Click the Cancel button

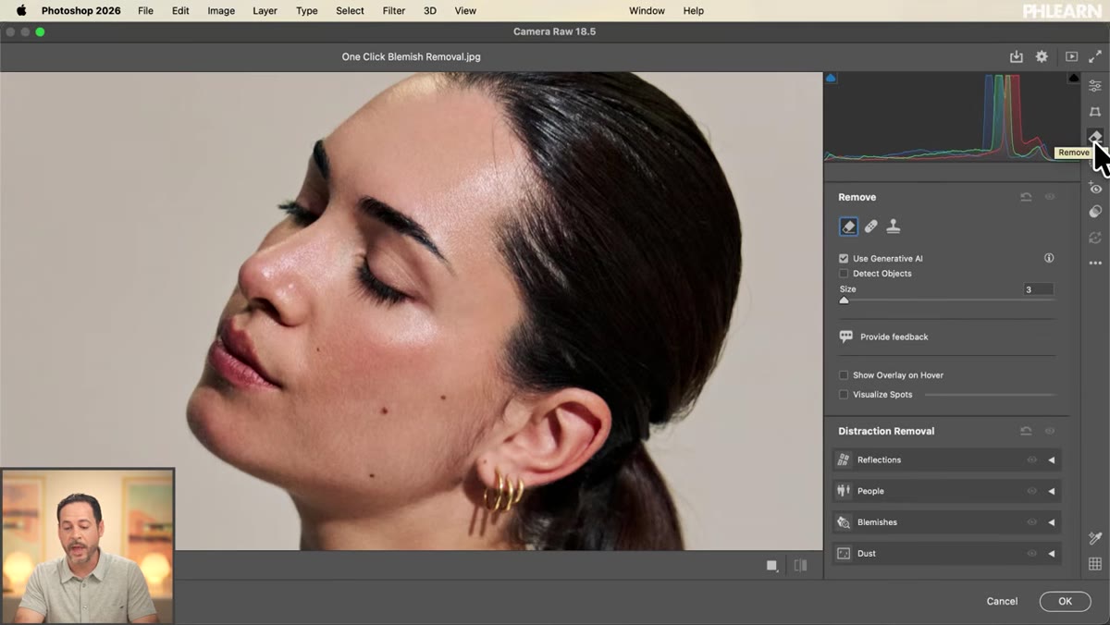tap(1002, 601)
